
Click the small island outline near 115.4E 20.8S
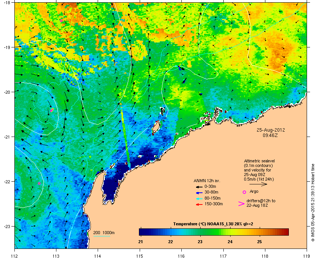156,127
